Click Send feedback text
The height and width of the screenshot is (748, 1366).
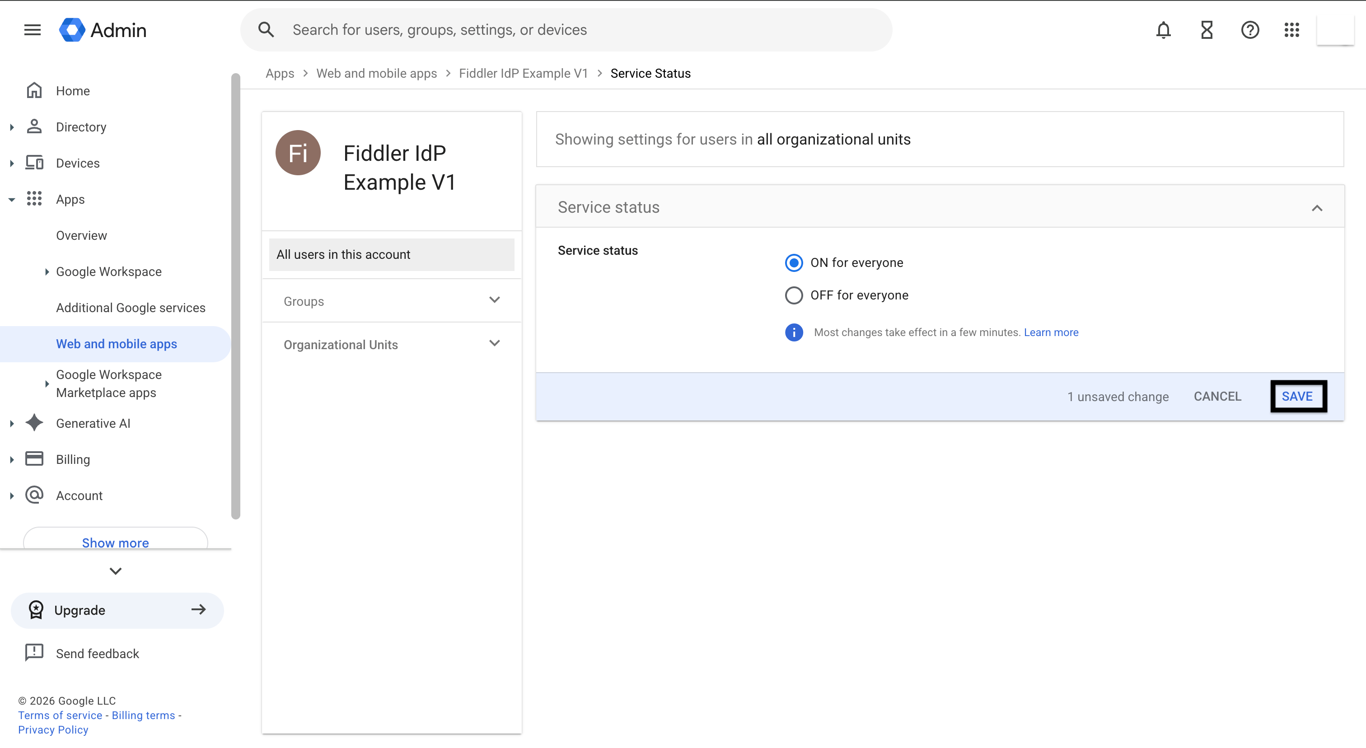click(98, 653)
